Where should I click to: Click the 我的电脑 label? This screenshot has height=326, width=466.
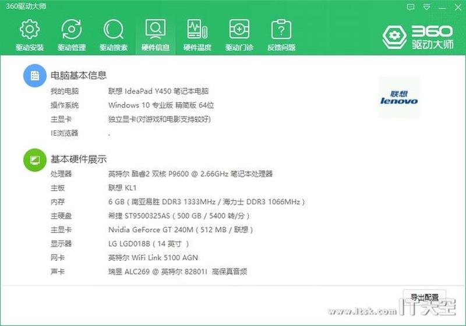click(65, 91)
